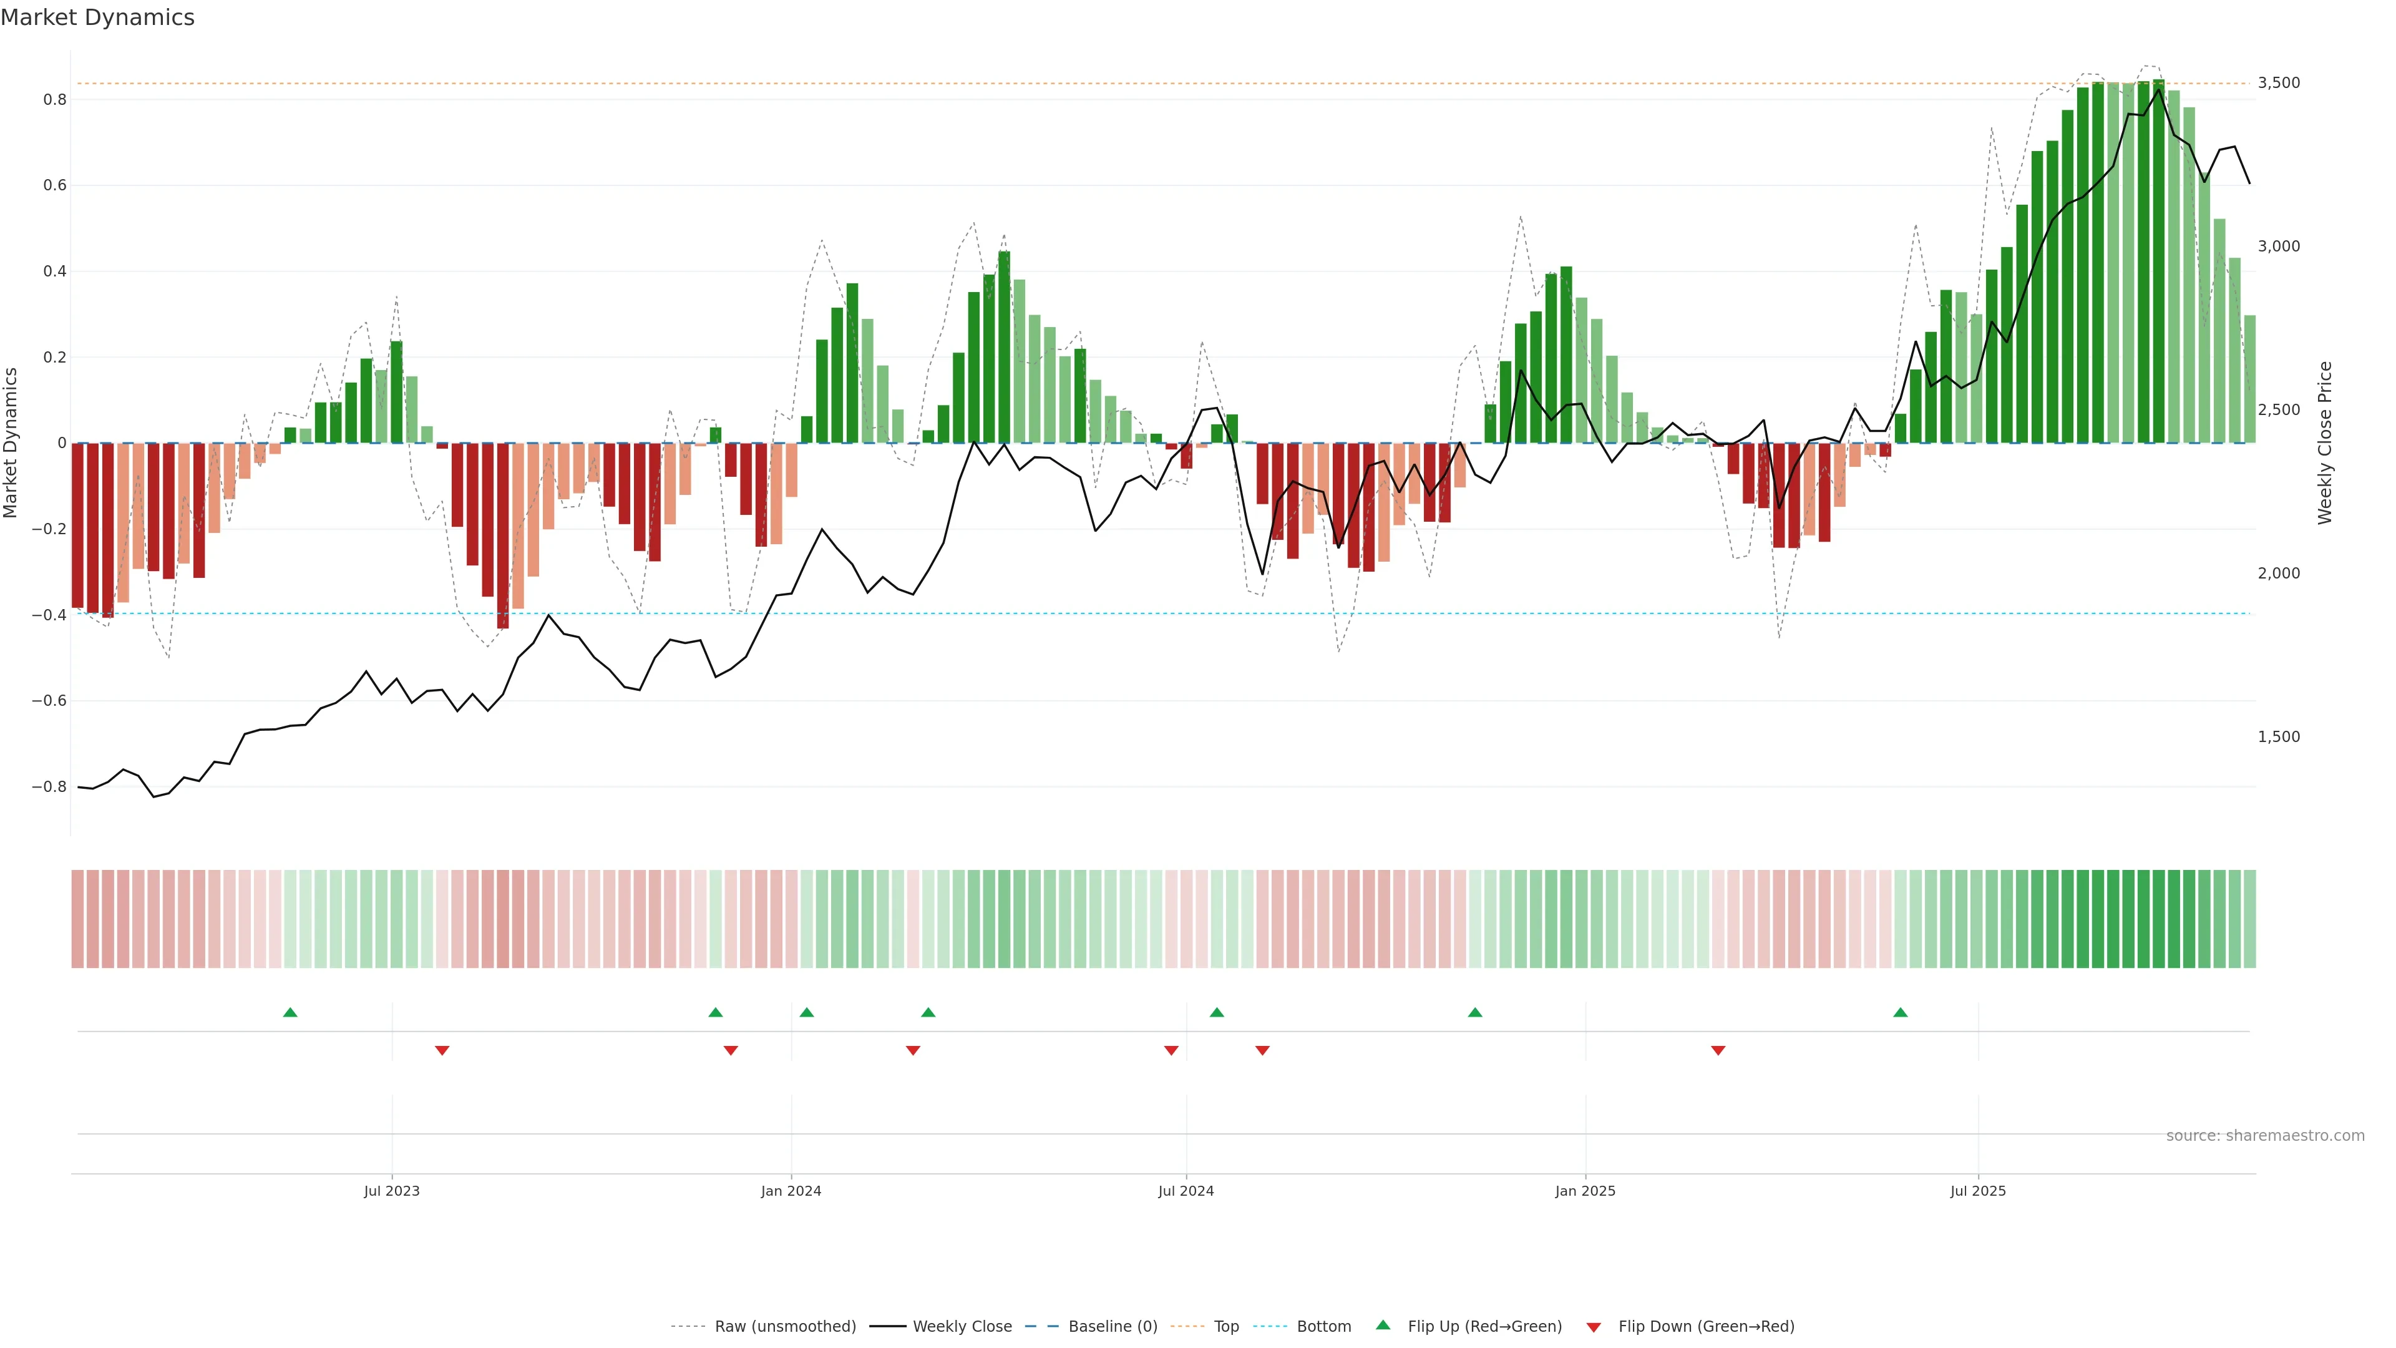
Task: Click last red flip-down marker in 2025
Action: point(1718,1050)
